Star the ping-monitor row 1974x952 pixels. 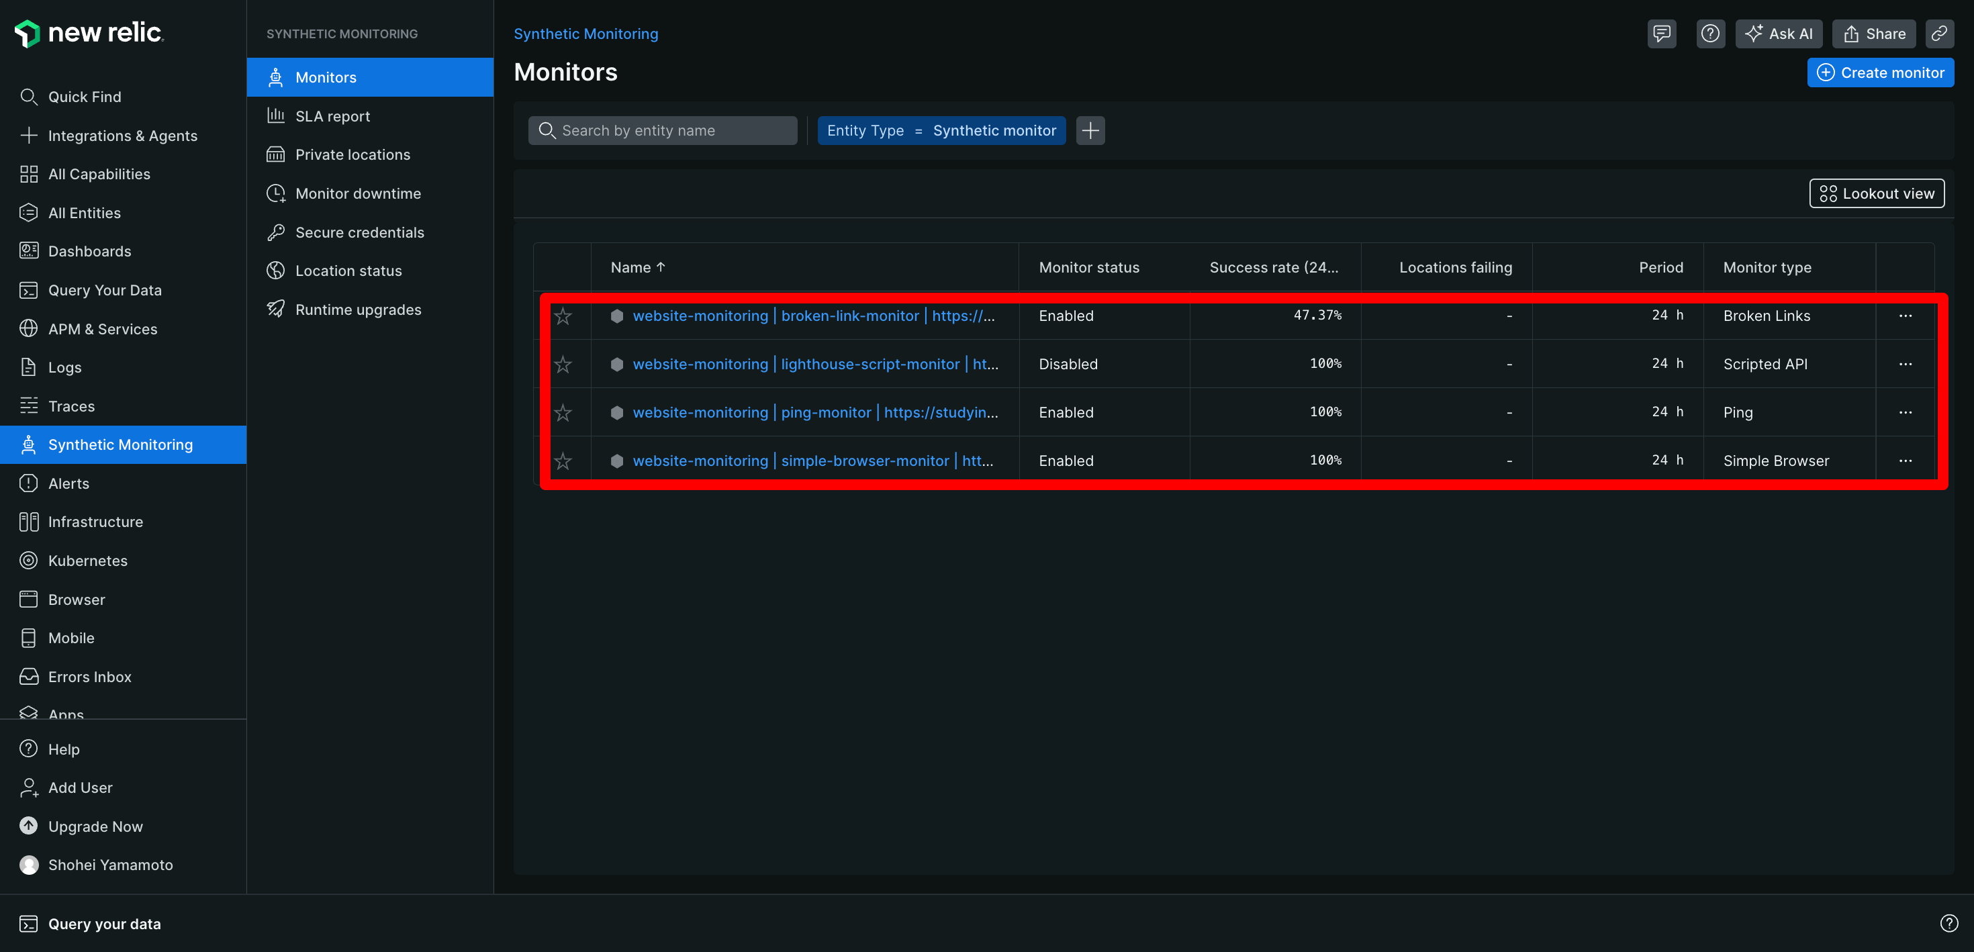tap(563, 412)
